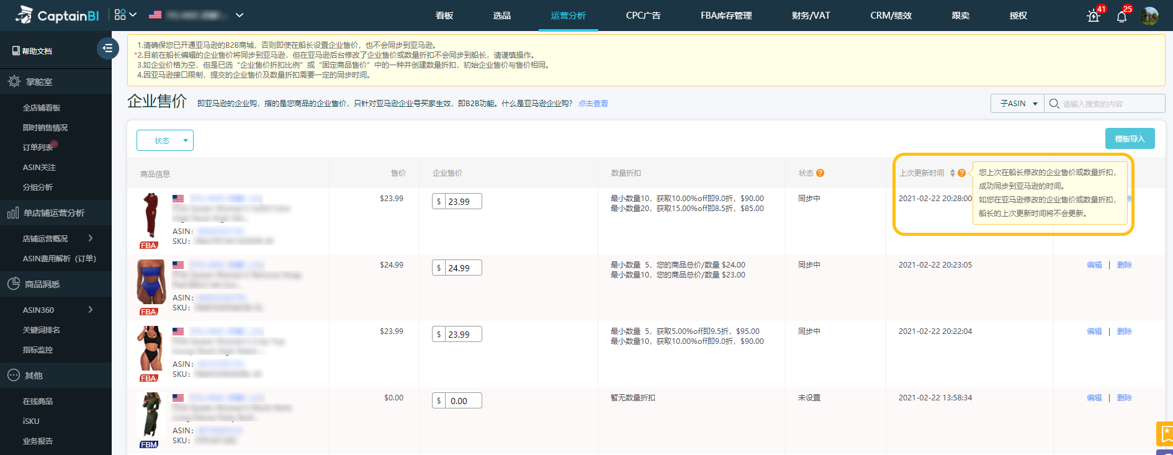Expand the store selector dropdown arrow

coord(240,15)
